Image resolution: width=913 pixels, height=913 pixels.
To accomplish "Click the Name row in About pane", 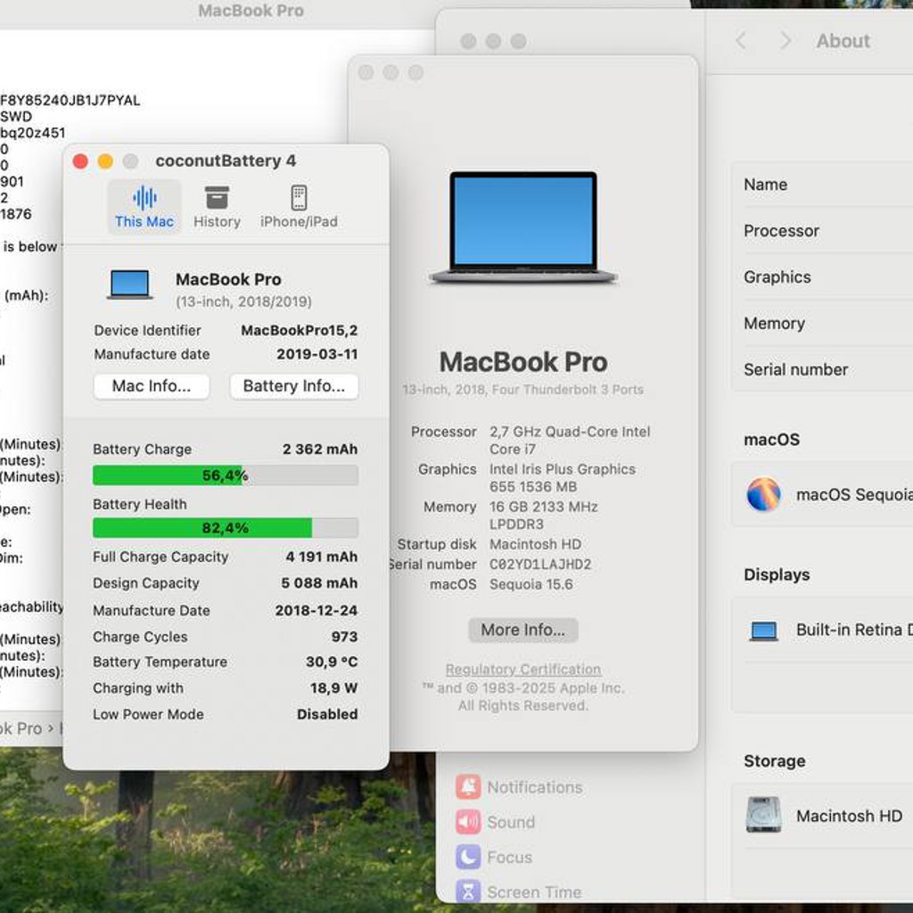I will tap(822, 185).
